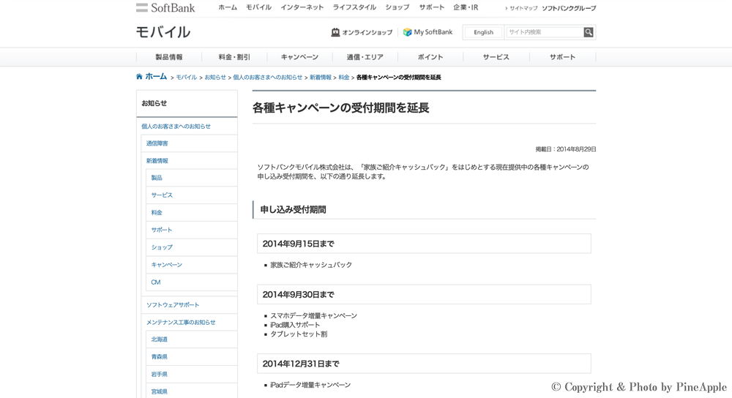Click the SoftBank logo

click(x=165, y=8)
